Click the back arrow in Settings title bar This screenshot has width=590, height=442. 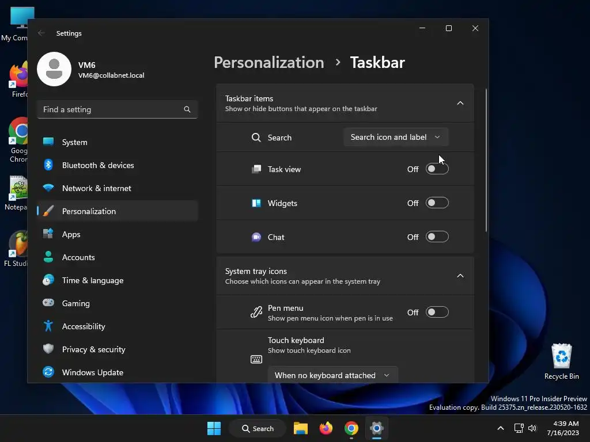(x=41, y=33)
